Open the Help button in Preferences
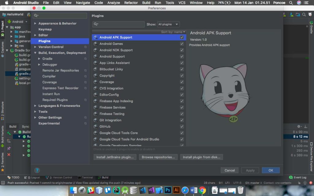This screenshot has width=314, height=196. pos(37,170)
